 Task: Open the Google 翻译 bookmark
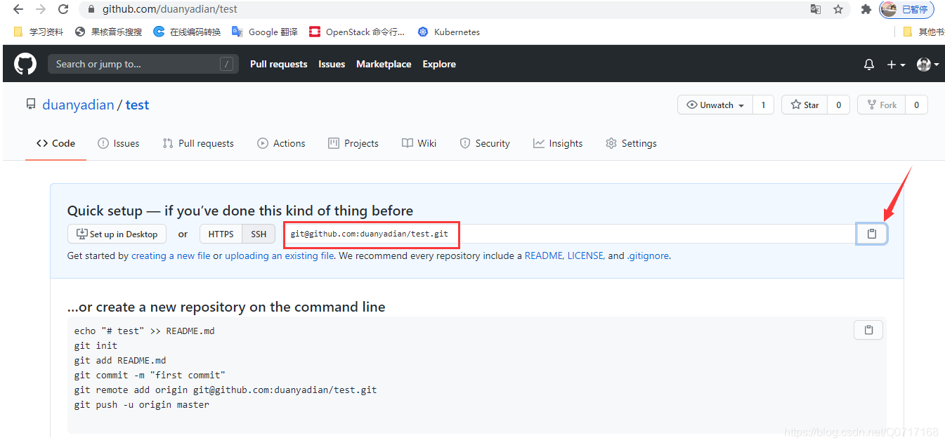[265, 32]
